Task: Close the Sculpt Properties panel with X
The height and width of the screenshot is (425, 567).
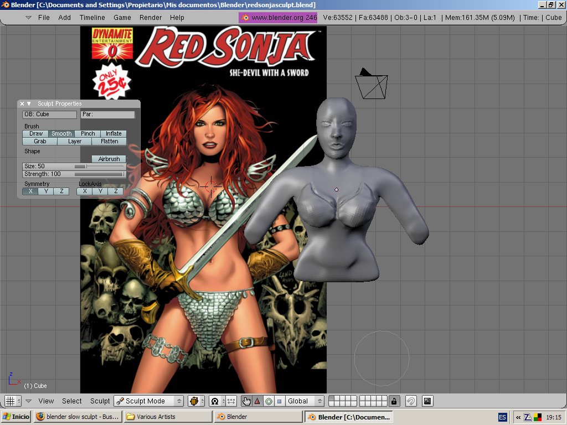Action: (22, 103)
